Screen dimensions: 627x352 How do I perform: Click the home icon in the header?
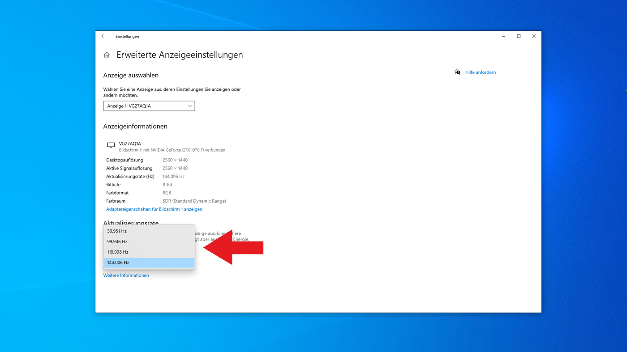[107, 54]
